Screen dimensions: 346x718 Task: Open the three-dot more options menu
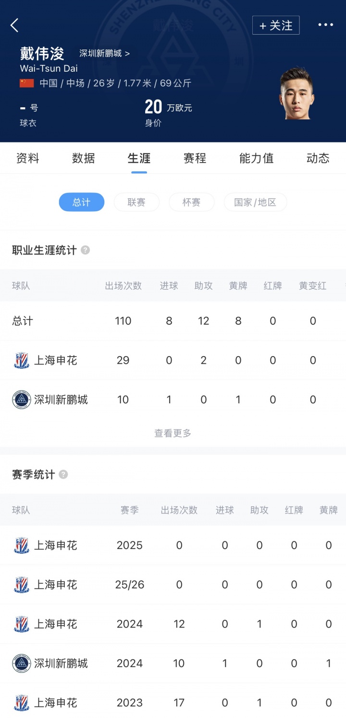click(325, 25)
